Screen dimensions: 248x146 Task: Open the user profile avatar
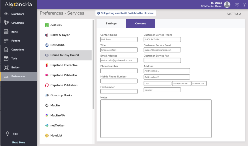(x=227, y=5)
